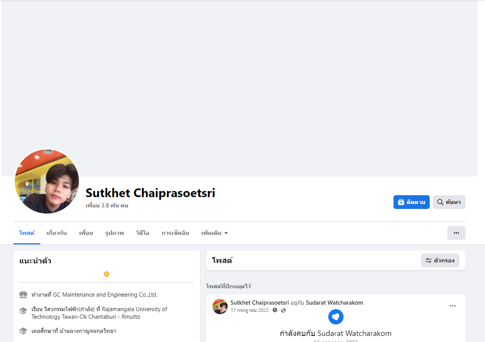The height and width of the screenshot is (342, 485).
Task: Open Sudarat Watcharakom's profile link in post header
Action: pyautogui.click(x=334, y=303)
